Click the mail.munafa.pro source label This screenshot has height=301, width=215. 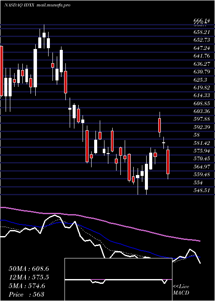click(53, 5)
